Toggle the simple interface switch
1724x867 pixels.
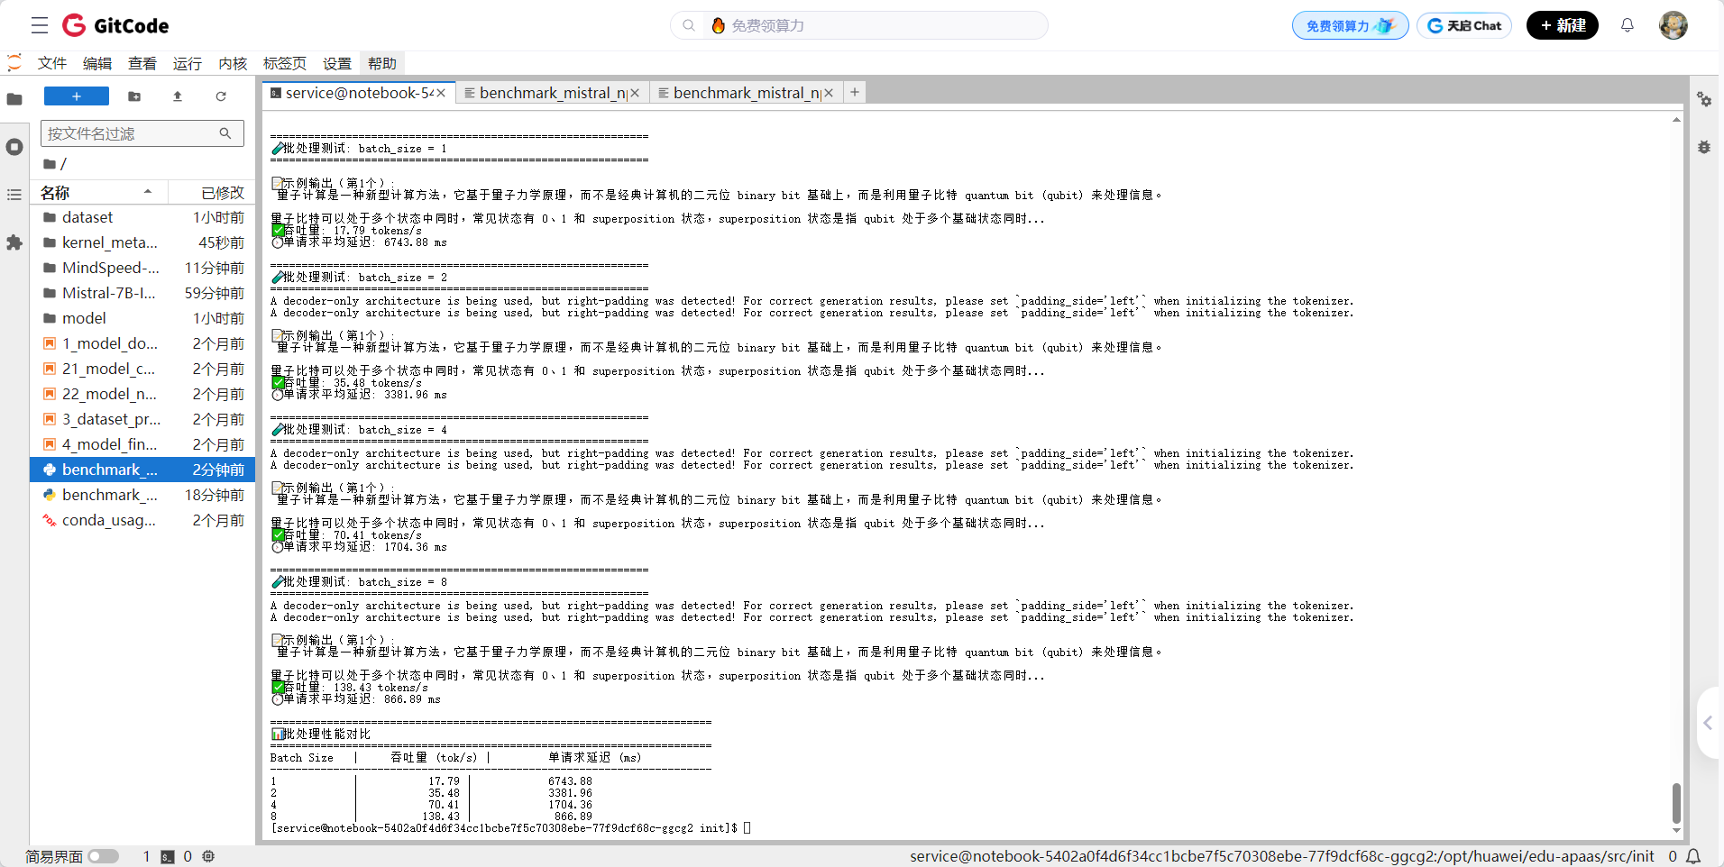[103, 856]
